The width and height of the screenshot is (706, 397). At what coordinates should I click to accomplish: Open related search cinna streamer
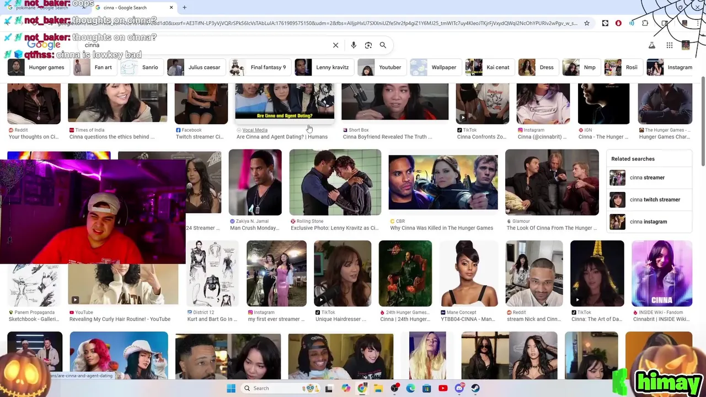650,178
